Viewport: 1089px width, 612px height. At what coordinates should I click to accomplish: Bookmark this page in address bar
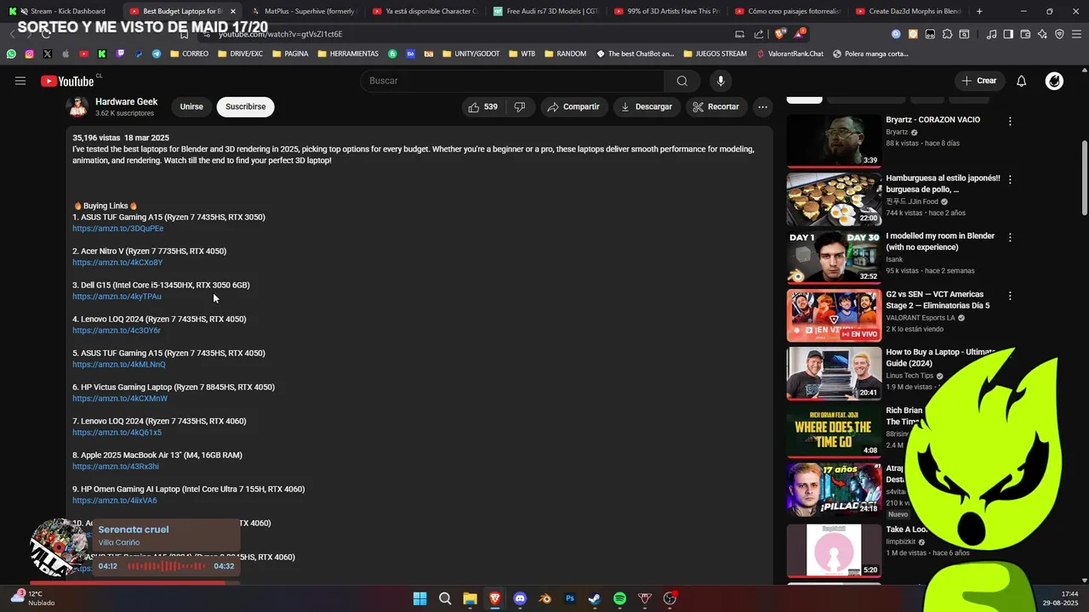coord(184,34)
